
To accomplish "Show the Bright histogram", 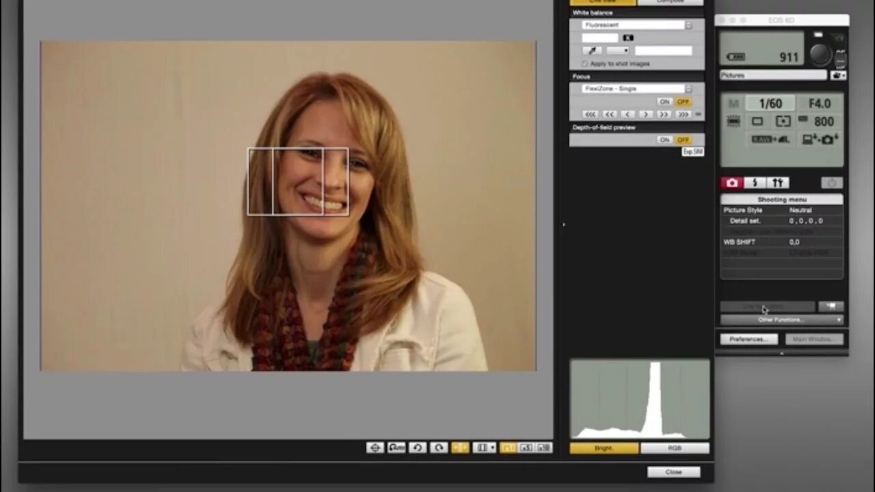I will point(604,448).
